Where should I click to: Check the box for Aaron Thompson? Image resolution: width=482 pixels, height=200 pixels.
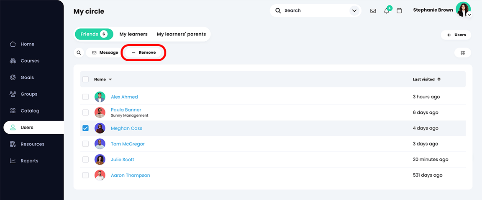pyautogui.click(x=85, y=175)
